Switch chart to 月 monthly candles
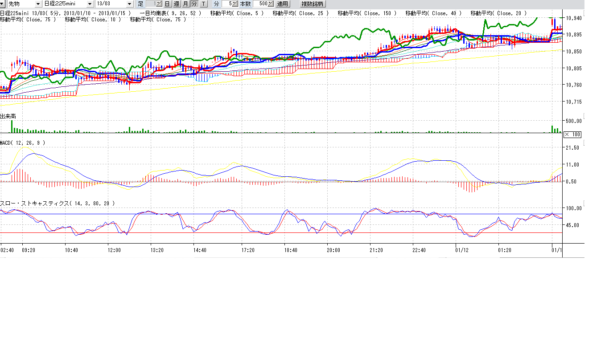This screenshot has height=342, width=609. click(x=185, y=4)
